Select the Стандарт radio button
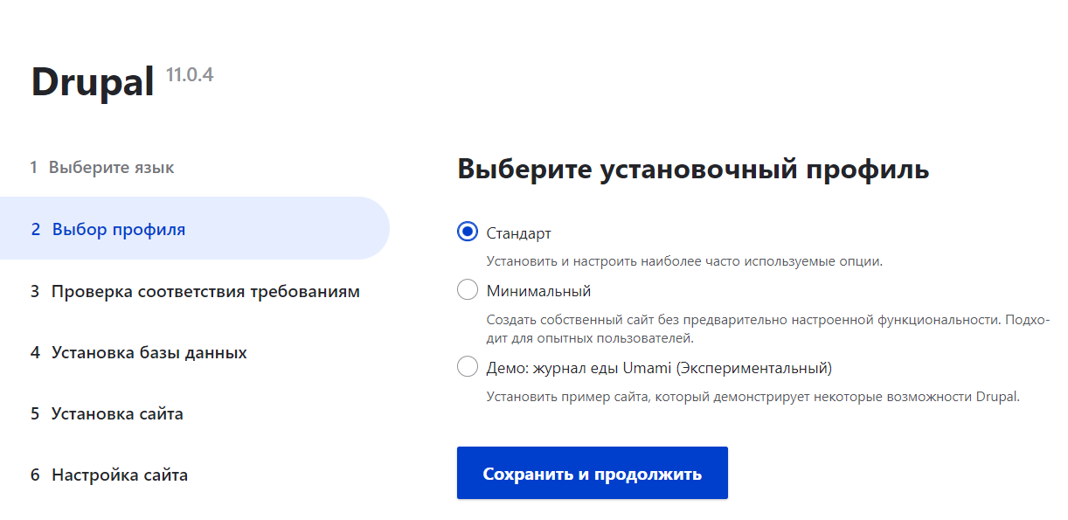1068x520 pixels. (x=468, y=232)
